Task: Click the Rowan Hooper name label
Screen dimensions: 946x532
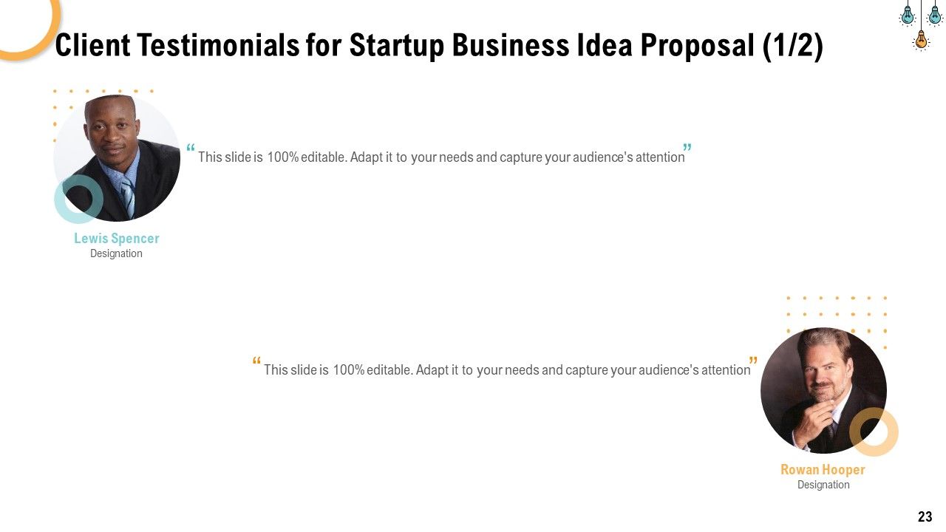Action: tap(823, 469)
